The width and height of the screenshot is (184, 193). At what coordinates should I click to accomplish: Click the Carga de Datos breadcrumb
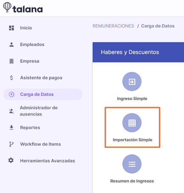coord(158,26)
